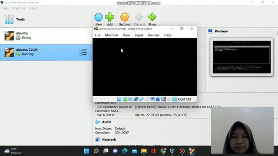
Task: Open Input menu in the VM window
Action: pyautogui.click(x=139, y=35)
